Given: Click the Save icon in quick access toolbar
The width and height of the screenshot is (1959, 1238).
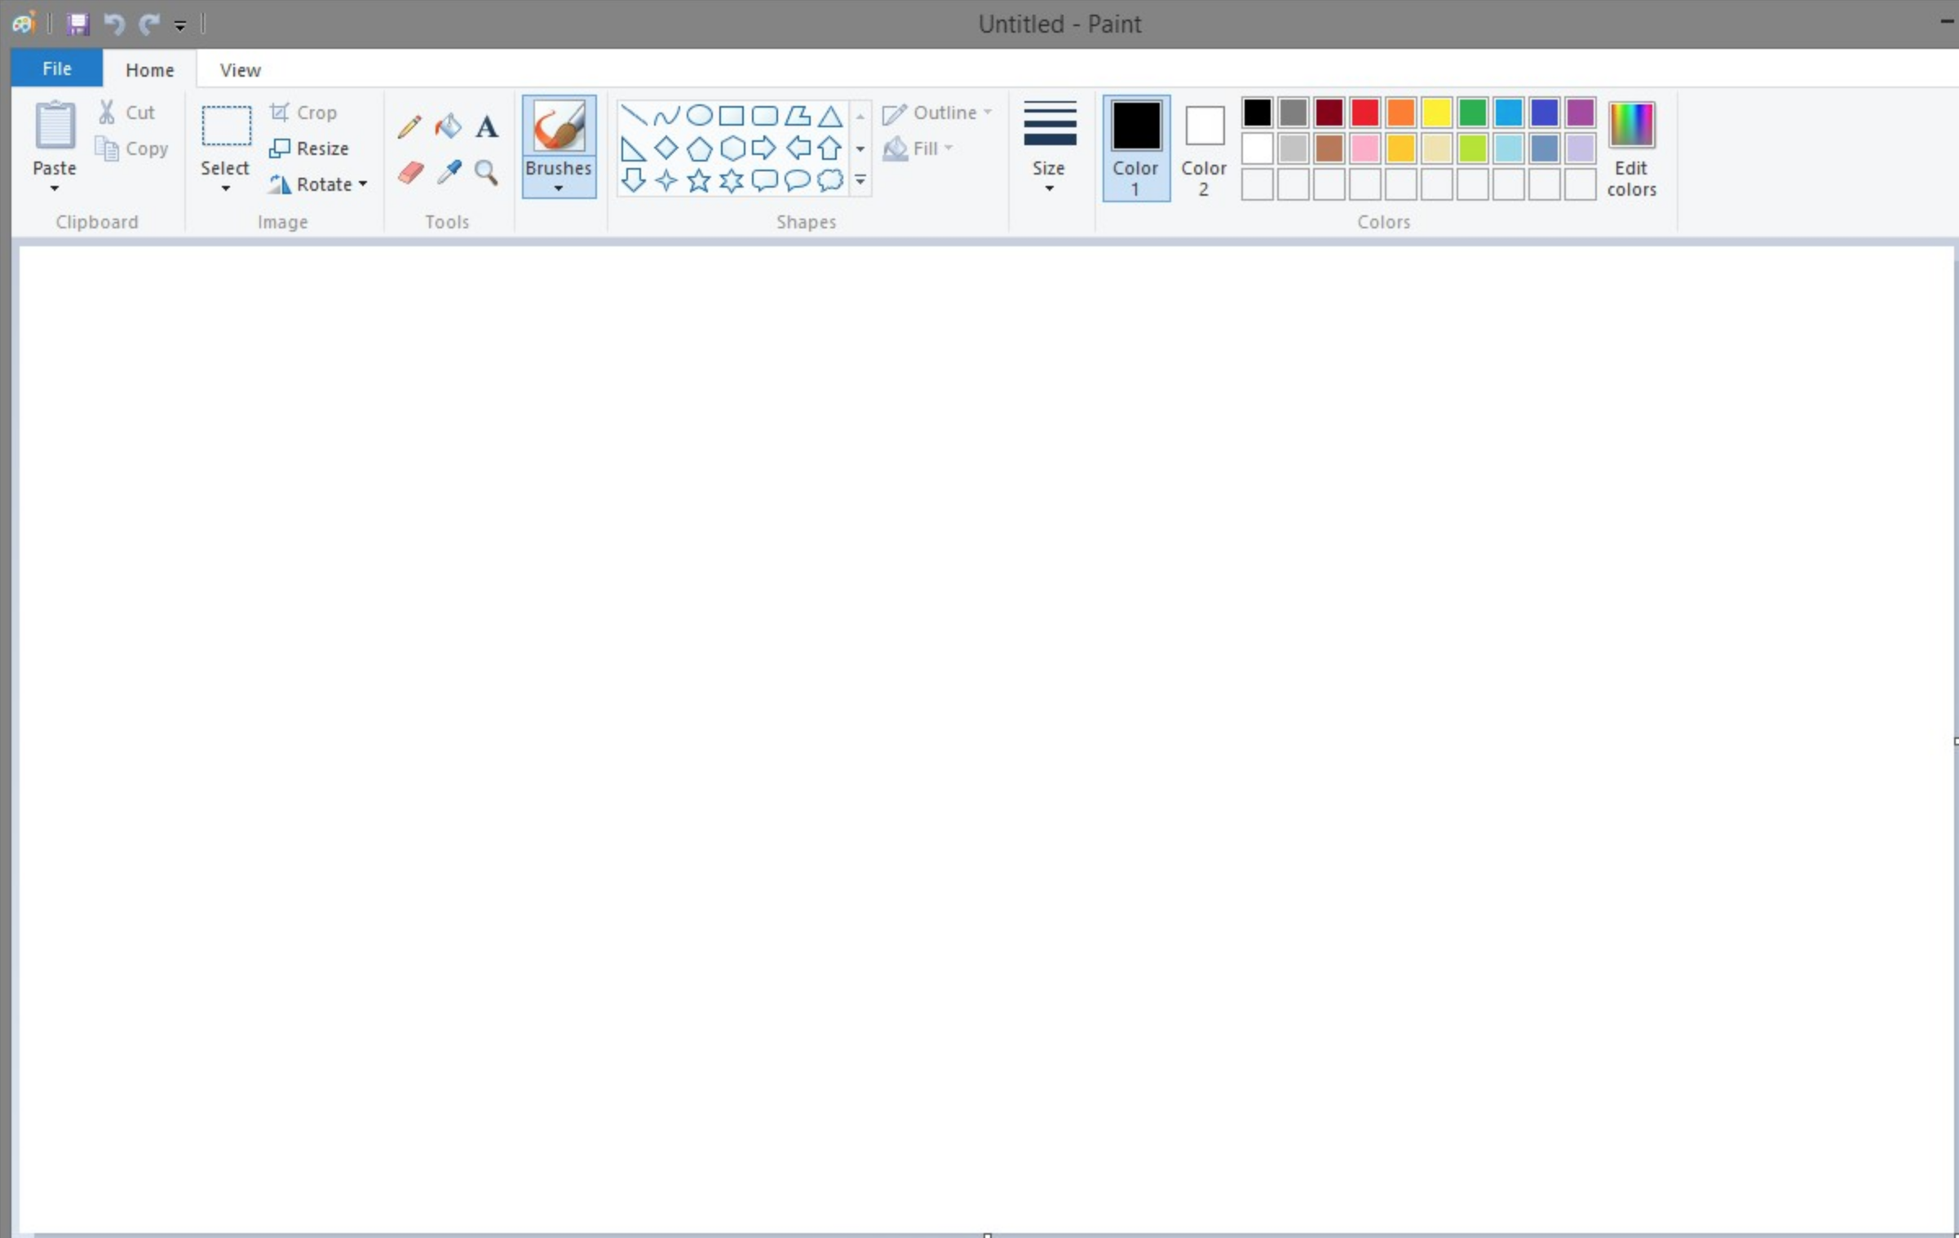Looking at the screenshot, I should pyautogui.click(x=77, y=24).
